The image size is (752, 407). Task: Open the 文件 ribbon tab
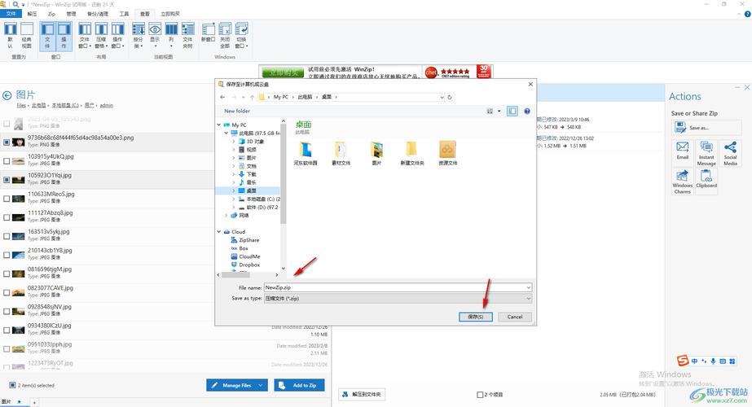(x=11, y=14)
